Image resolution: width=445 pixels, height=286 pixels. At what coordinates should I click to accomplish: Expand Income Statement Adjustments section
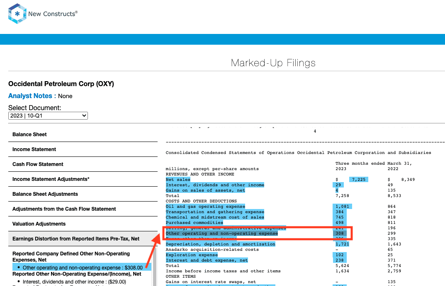pos(51,179)
